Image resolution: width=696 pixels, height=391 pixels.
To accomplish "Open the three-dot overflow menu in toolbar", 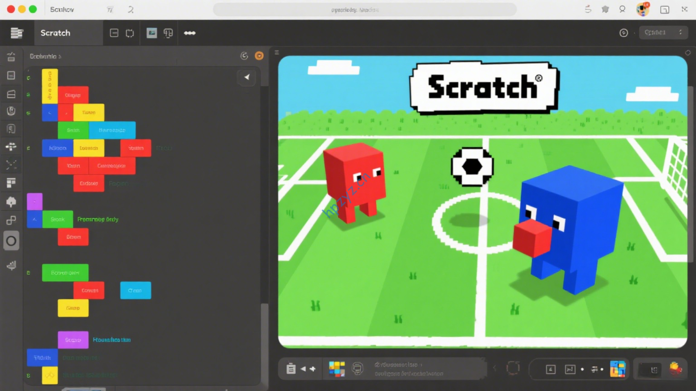I will pyautogui.click(x=190, y=33).
